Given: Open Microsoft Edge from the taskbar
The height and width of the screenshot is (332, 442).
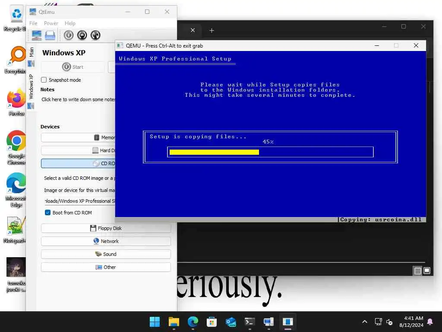Looking at the screenshot, I should pos(193,322).
